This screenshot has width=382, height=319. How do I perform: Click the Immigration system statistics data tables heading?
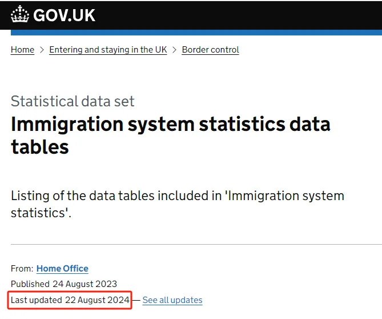tap(171, 135)
